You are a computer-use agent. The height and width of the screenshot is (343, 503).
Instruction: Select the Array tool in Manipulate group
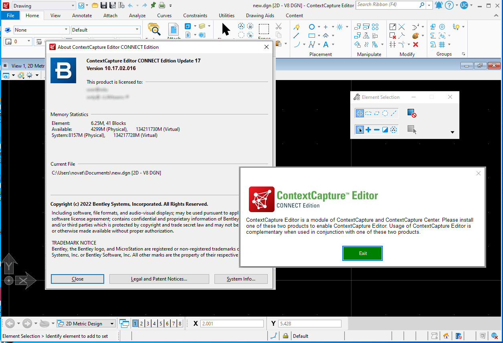coord(375,27)
